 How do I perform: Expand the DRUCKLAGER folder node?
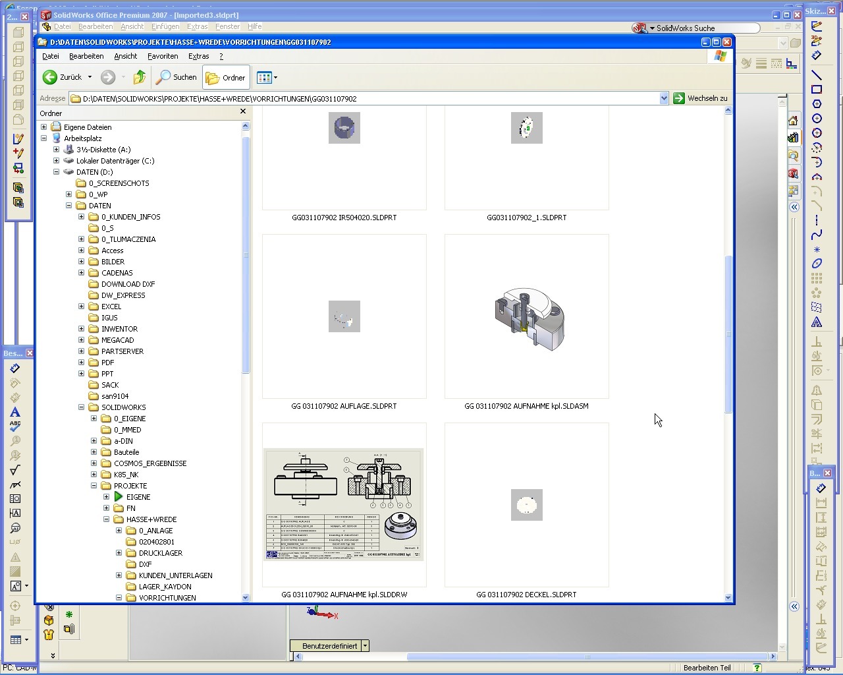pos(119,553)
